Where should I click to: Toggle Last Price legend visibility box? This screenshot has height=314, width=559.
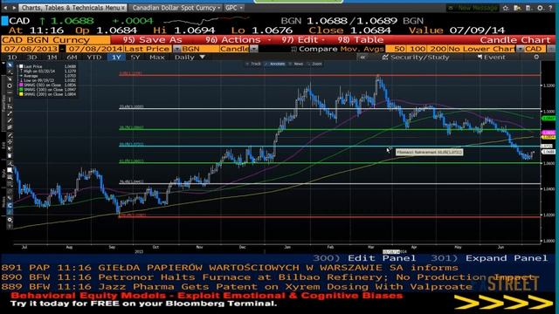[x=21, y=66]
